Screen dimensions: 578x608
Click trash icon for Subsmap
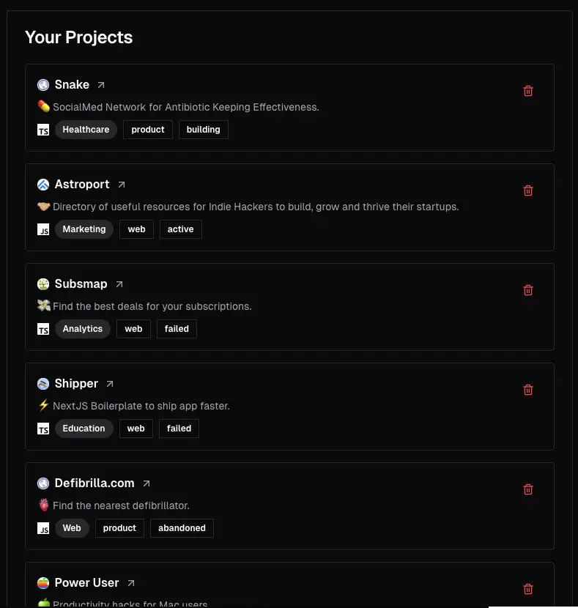528,290
